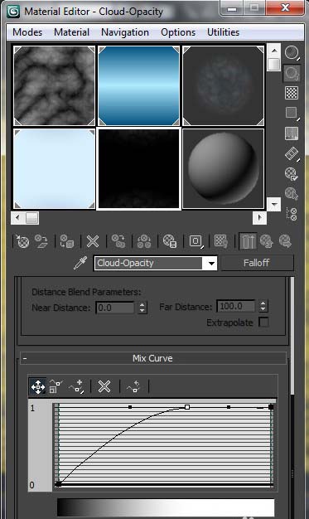Image resolution: width=309 pixels, height=519 pixels.
Task: Click Put Material to Scene icon
Action: [x=41, y=241]
